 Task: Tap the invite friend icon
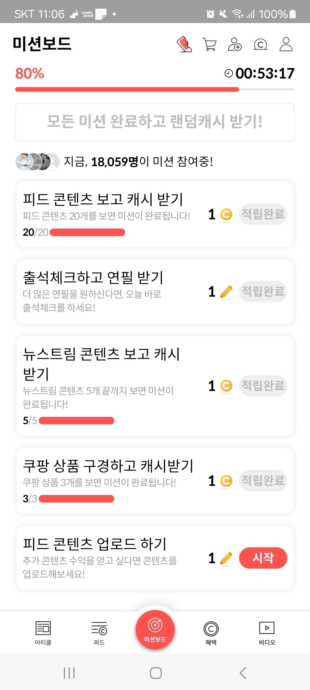[235, 44]
